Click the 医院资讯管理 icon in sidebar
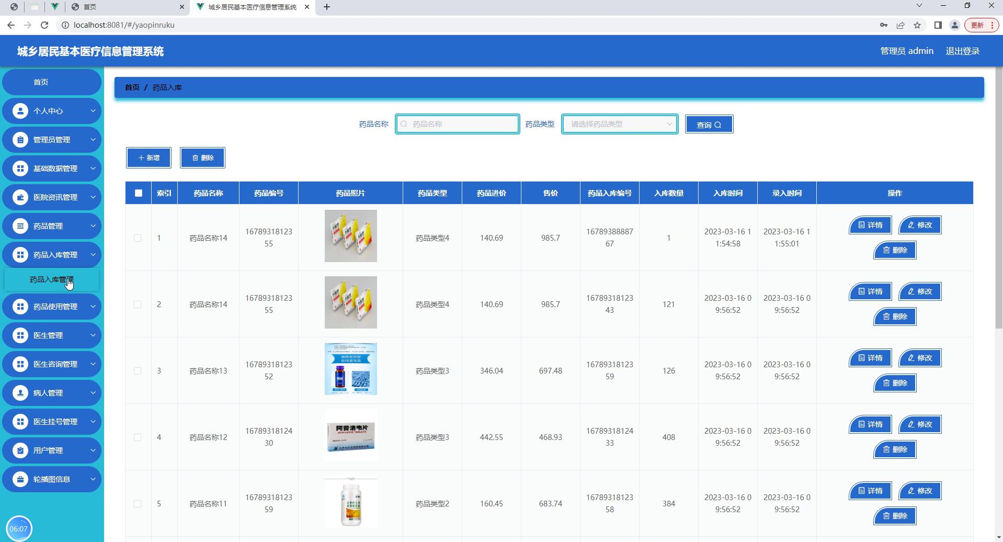The image size is (1003, 542). [x=20, y=197]
